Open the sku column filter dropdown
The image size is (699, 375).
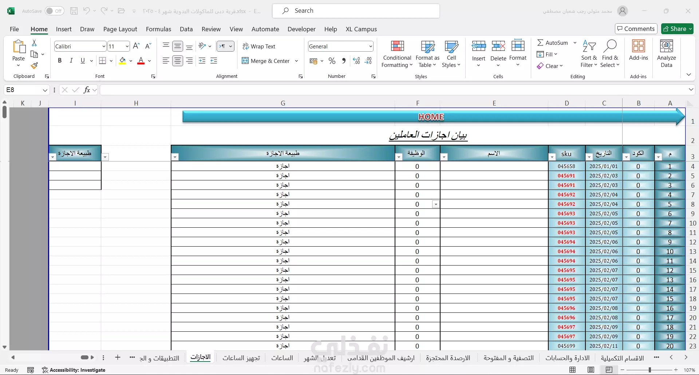pyautogui.click(x=552, y=157)
